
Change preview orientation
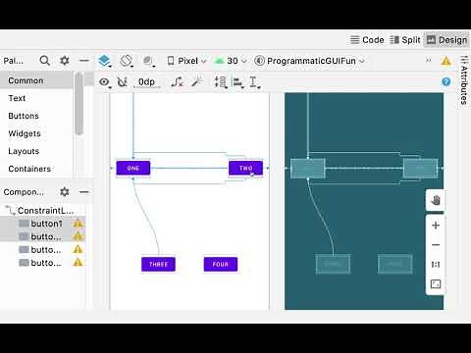pyautogui.click(x=127, y=61)
